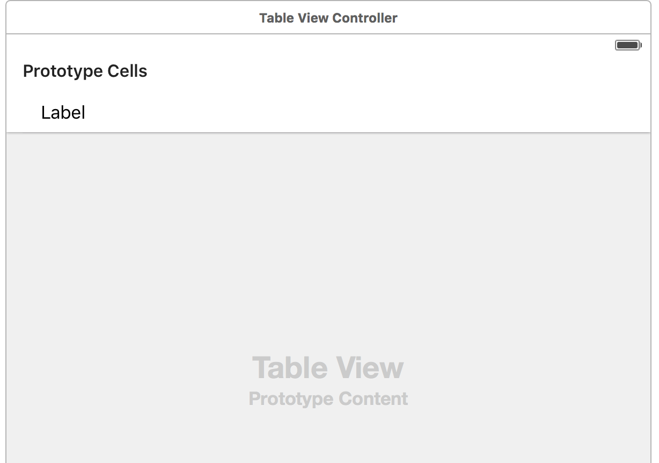Click the Prototype Cells section header
659x463 pixels.
(85, 70)
